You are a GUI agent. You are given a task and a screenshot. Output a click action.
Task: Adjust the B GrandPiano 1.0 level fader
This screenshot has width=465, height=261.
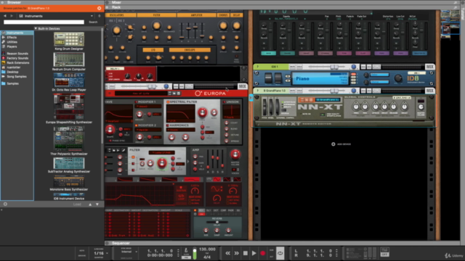point(334,91)
